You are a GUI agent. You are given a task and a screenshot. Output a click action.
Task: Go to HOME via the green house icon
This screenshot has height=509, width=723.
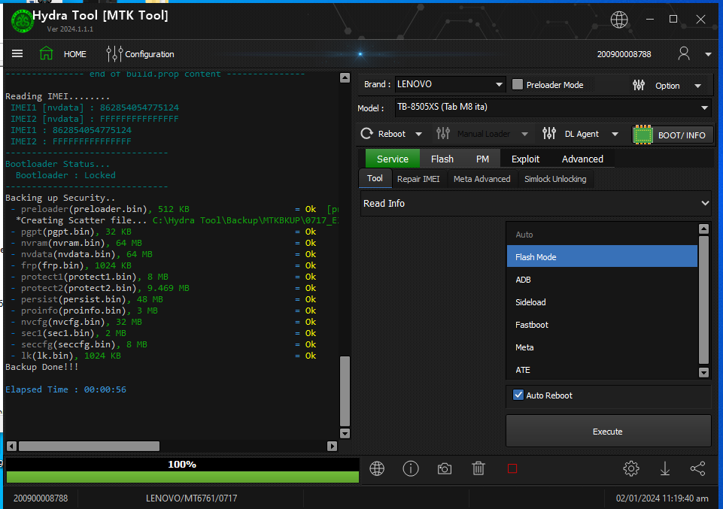pos(46,53)
